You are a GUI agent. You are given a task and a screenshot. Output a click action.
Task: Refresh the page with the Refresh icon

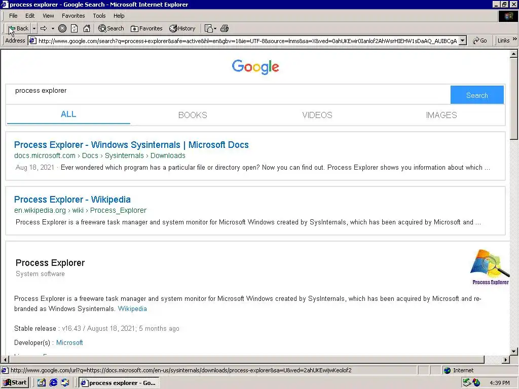74,28
